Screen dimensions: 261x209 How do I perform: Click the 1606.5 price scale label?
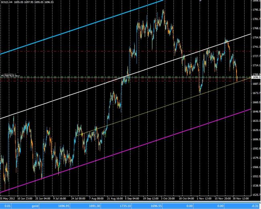tap(256, 139)
